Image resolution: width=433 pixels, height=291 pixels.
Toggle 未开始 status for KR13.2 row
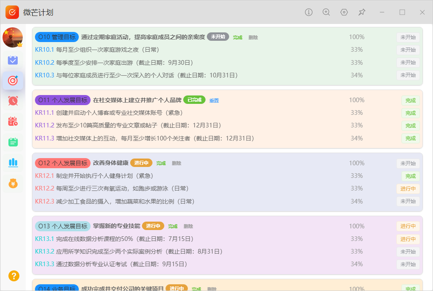point(408,251)
